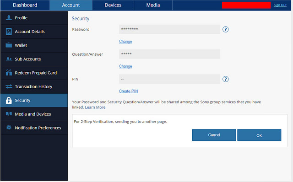Click the masked Password field
This screenshot has height=182, width=293.
click(x=169, y=29)
